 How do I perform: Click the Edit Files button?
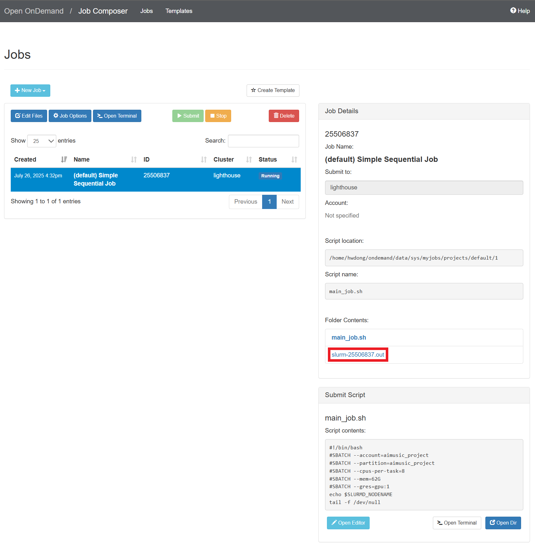click(x=29, y=116)
